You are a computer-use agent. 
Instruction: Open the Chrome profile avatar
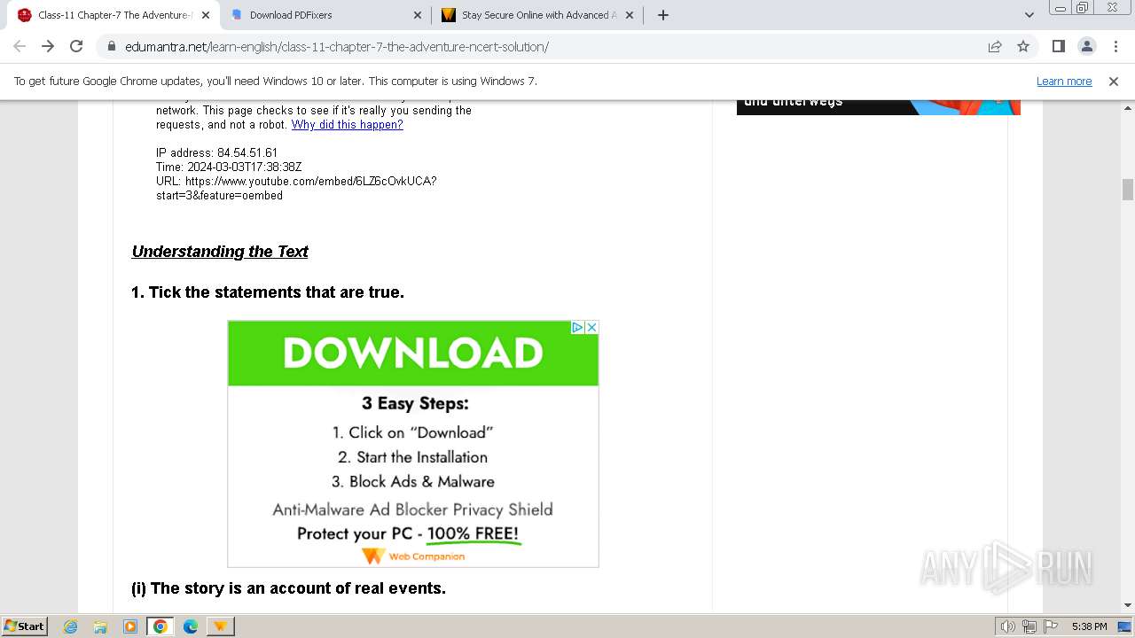tap(1086, 46)
